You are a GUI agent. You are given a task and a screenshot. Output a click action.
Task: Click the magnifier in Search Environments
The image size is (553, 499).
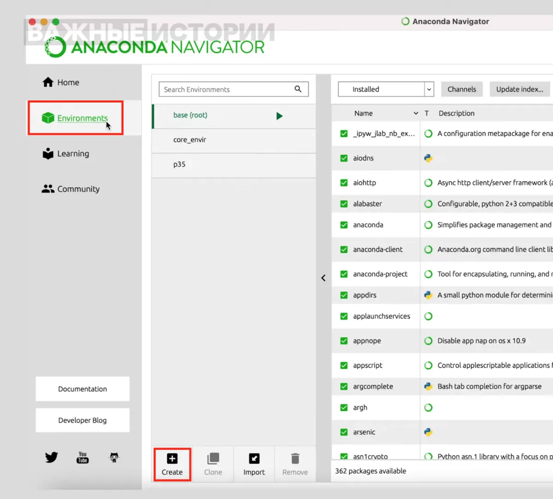point(298,89)
